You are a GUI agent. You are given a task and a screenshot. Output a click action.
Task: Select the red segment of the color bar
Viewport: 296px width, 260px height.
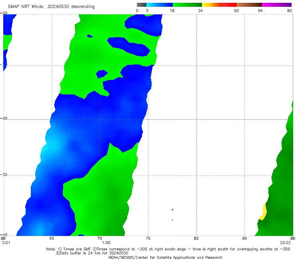coord(230,5)
